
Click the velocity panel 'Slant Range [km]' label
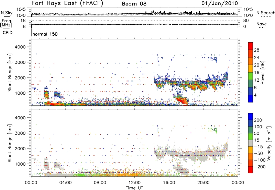coord(10,143)
